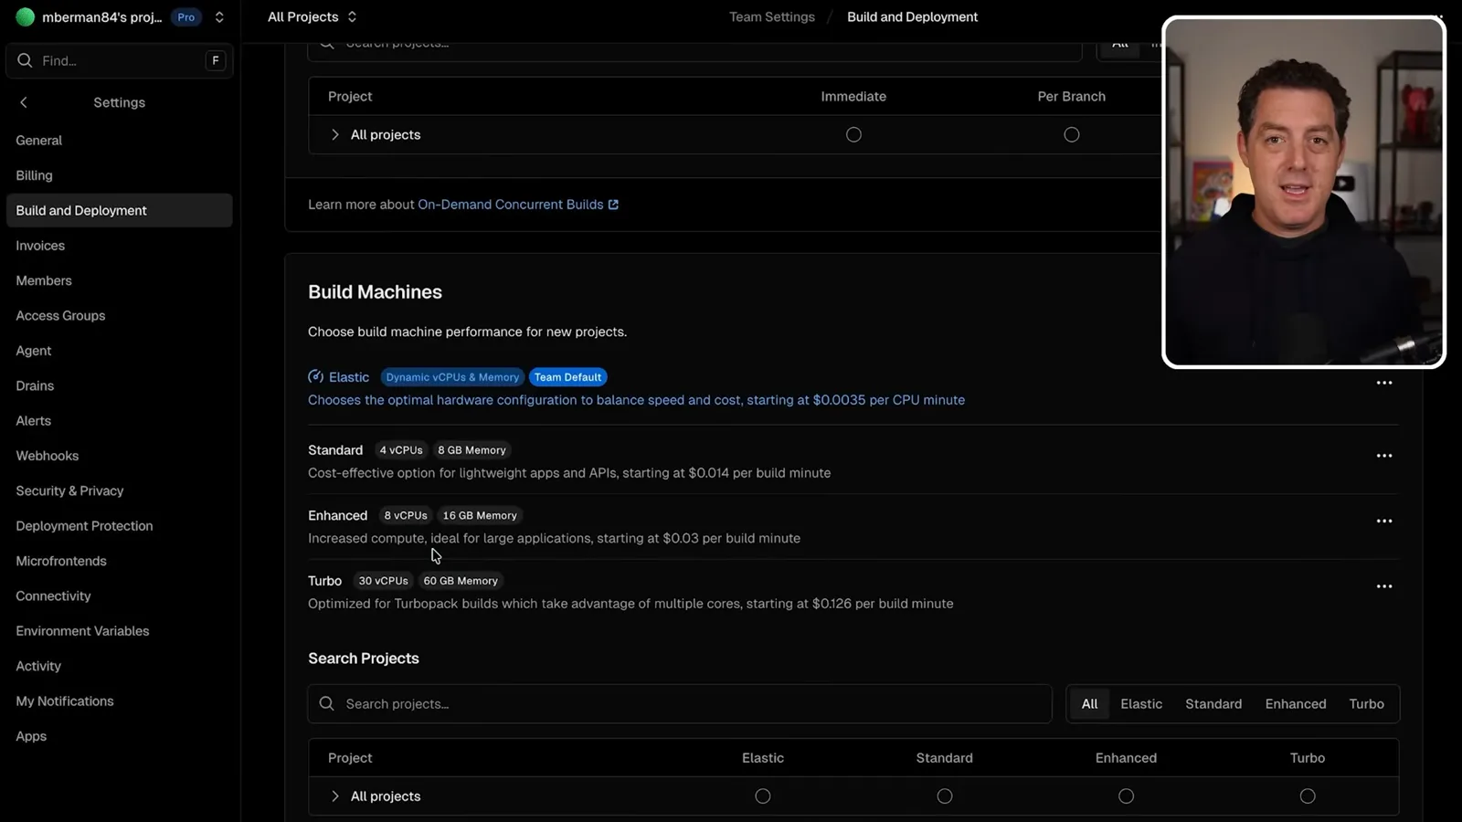Open the All Projects selector
The width and height of the screenshot is (1462, 822).
(312, 17)
